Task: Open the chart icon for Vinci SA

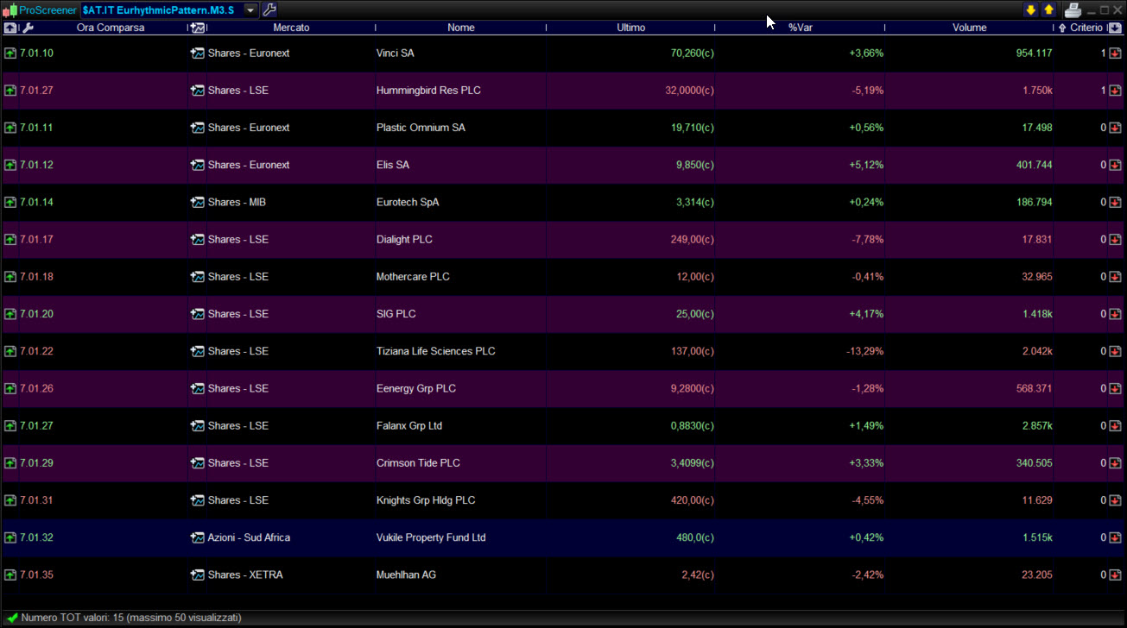Action: pos(198,53)
